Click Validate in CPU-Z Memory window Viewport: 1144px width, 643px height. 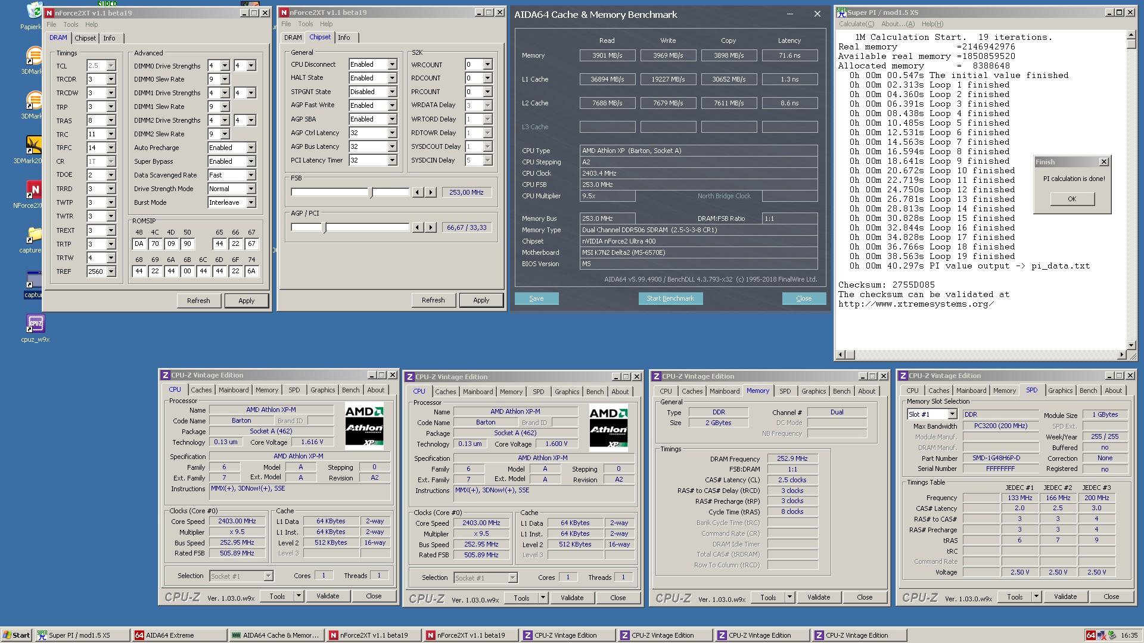click(x=819, y=597)
